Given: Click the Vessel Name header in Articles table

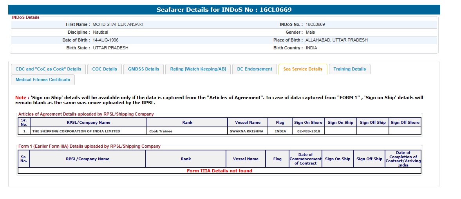Looking at the screenshot, I should [248, 122].
